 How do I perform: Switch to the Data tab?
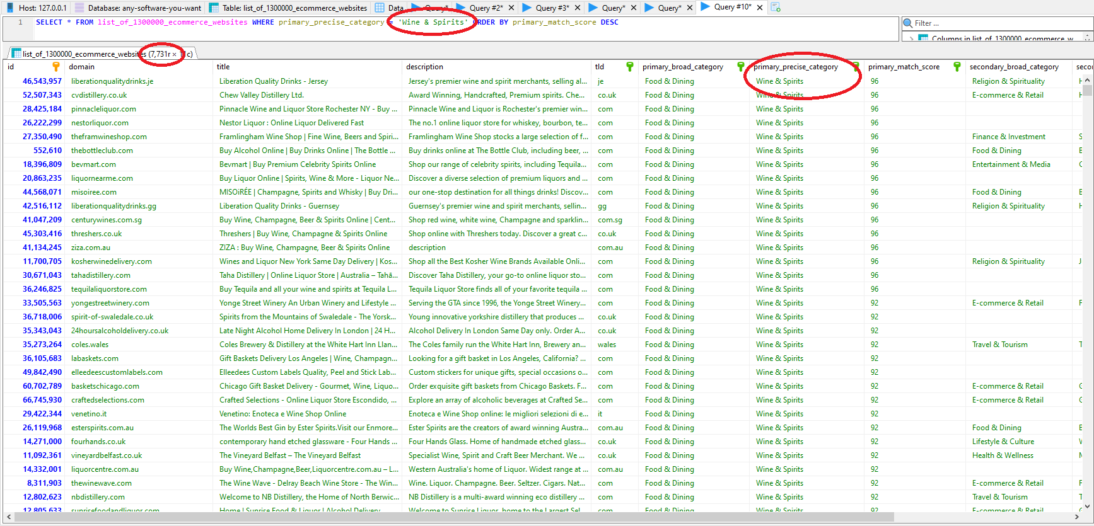(390, 8)
